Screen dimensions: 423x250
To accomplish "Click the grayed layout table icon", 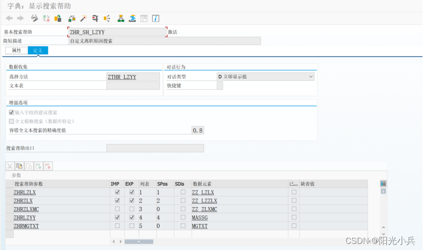I will 144,18.
